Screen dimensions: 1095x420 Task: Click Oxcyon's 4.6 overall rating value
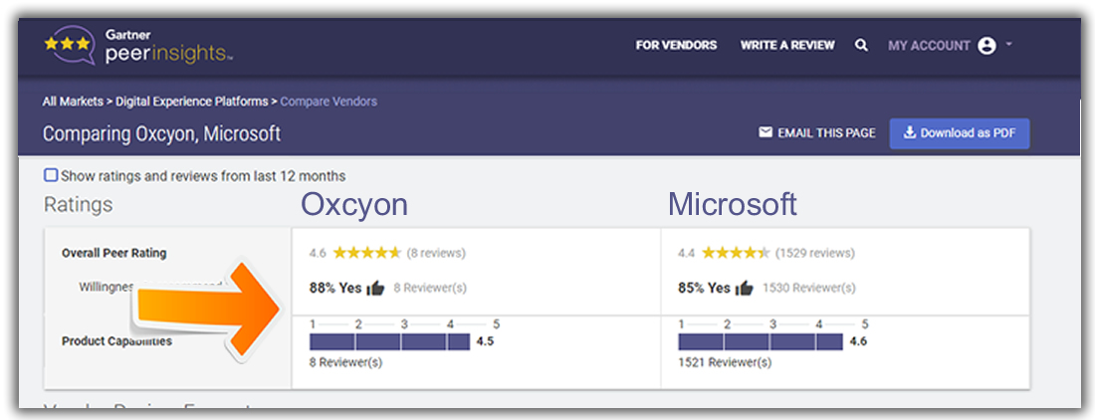(x=318, y=253)
